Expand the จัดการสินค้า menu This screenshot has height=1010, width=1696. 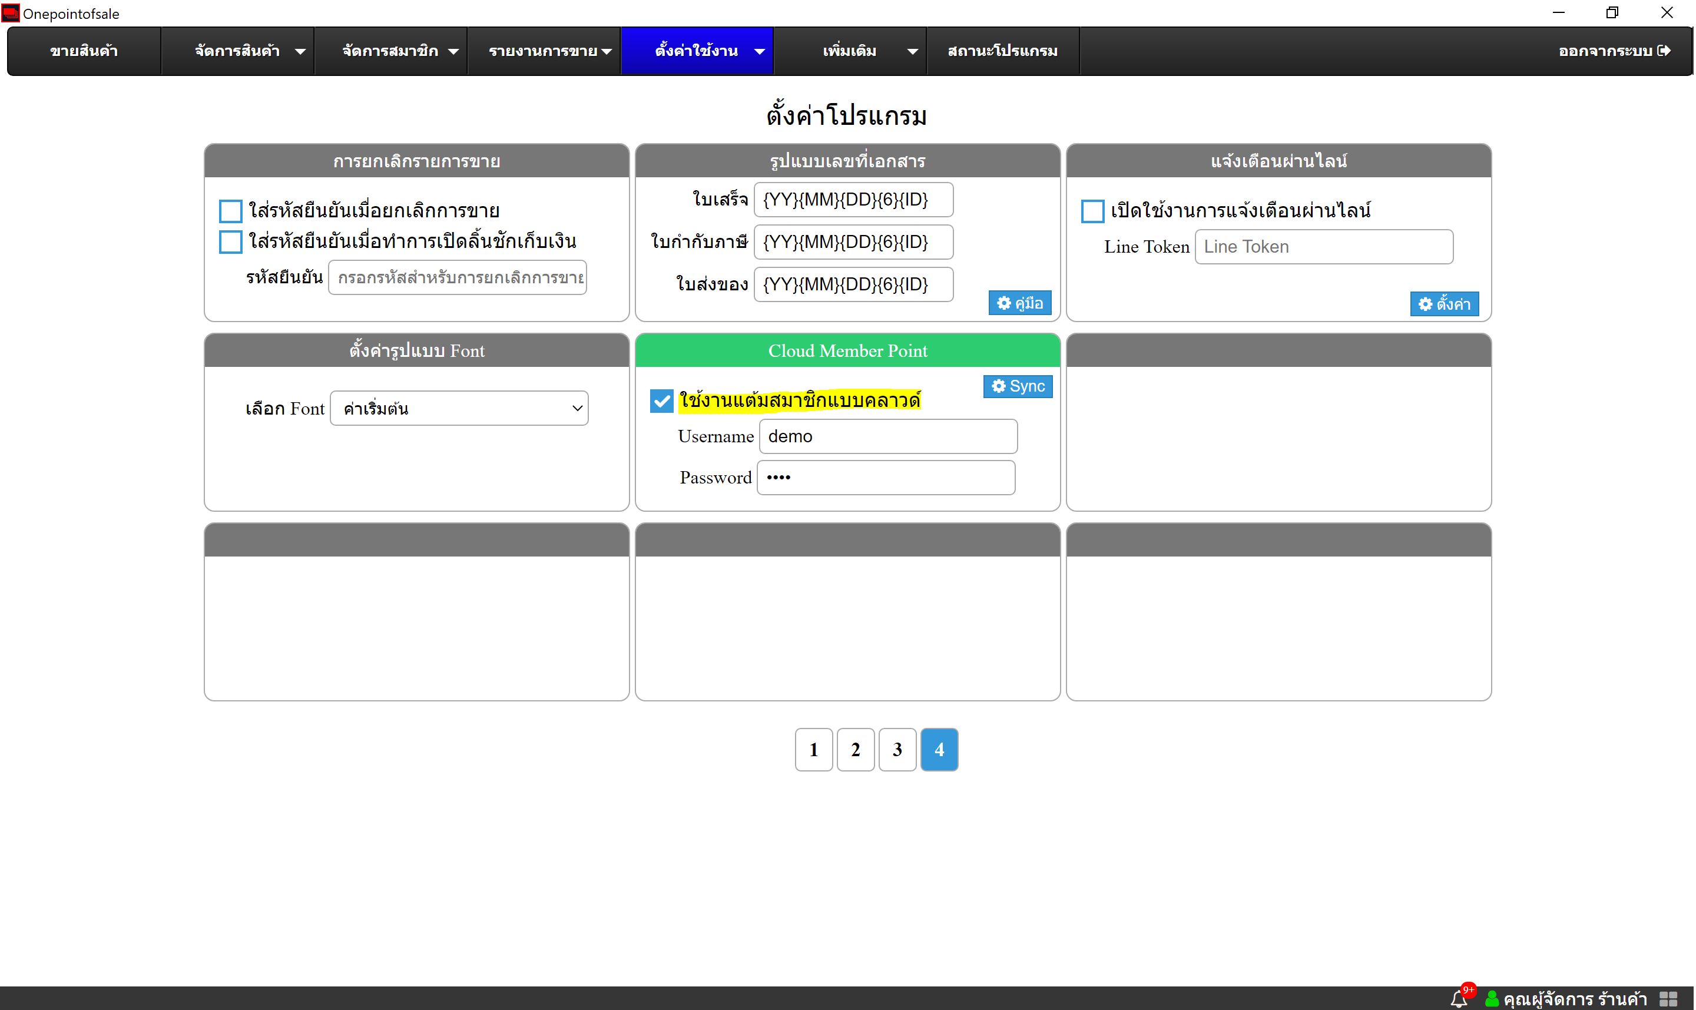coord(237,51)
